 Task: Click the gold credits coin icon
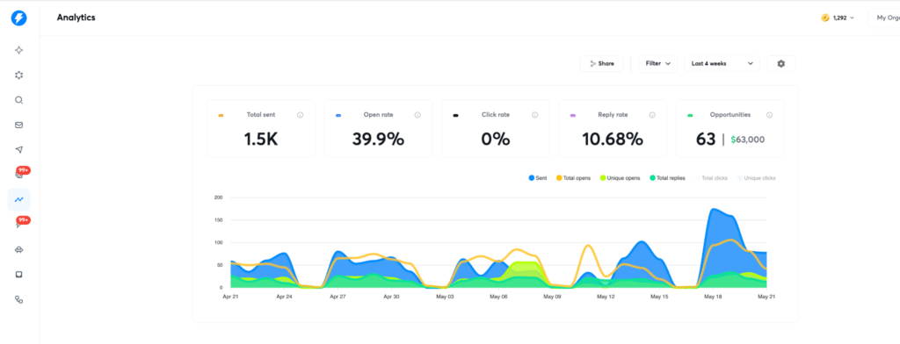point(824,18)
